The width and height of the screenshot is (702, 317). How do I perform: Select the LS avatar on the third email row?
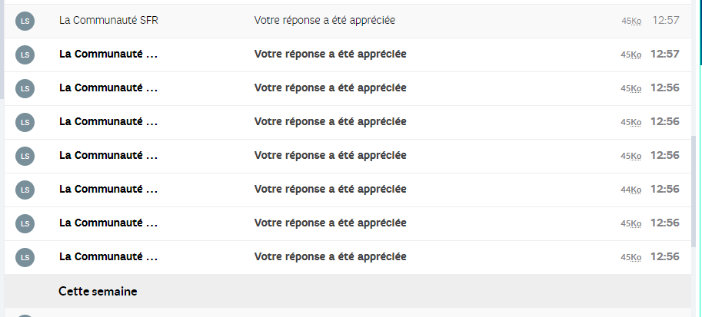tap(25, 88)
